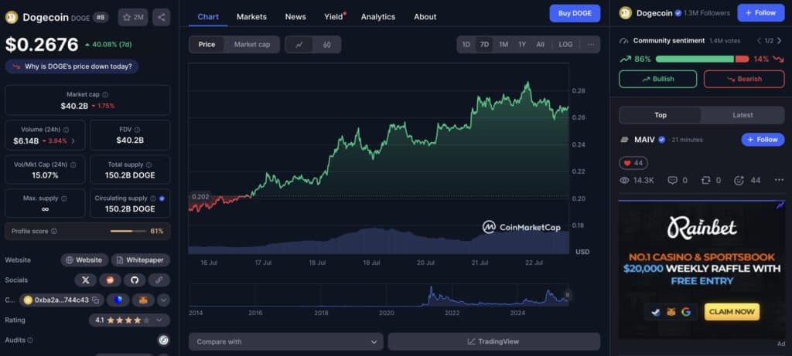Select the Market cap chart toggle
The image size is (792, 356).
252,44
